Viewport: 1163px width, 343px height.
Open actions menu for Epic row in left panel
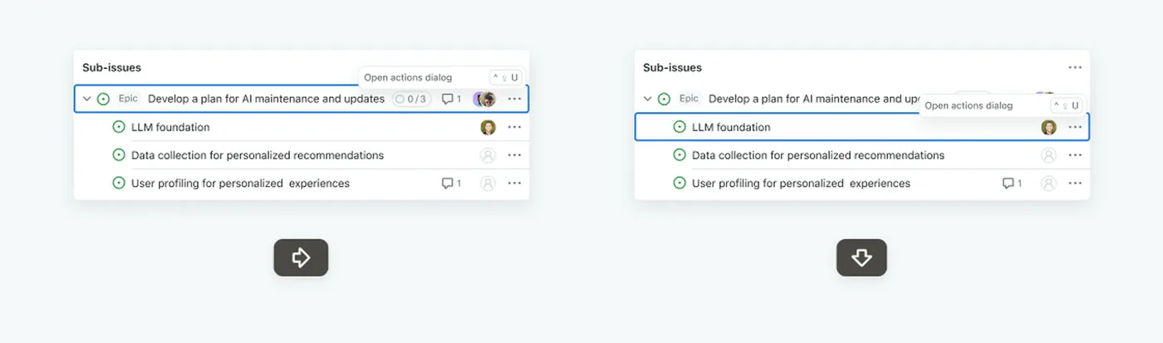[x=514, y=99]
